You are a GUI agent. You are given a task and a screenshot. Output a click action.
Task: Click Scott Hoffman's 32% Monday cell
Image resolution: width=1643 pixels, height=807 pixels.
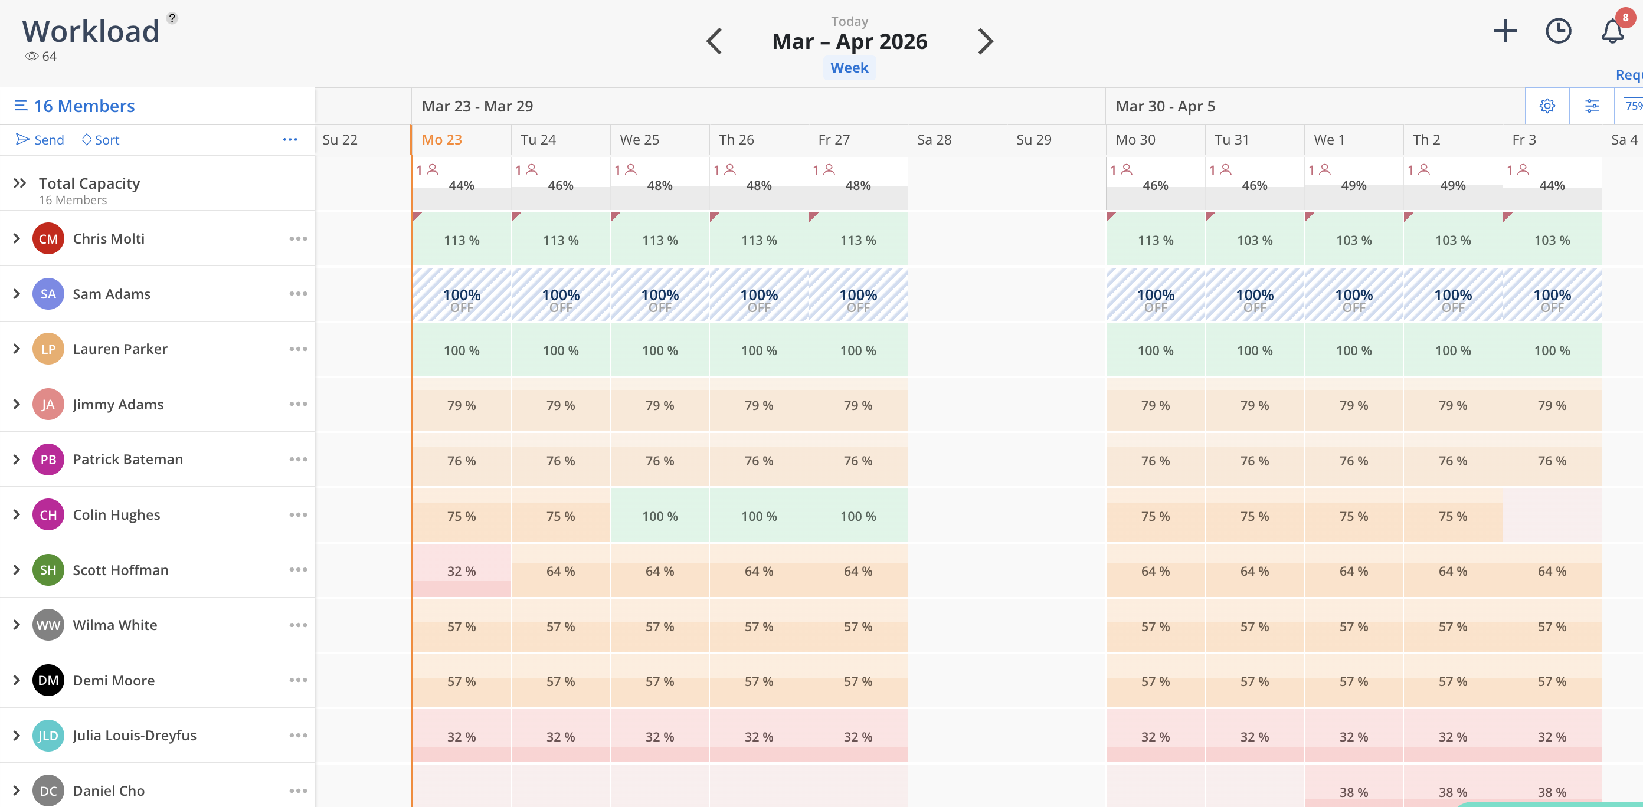[461, 570]
